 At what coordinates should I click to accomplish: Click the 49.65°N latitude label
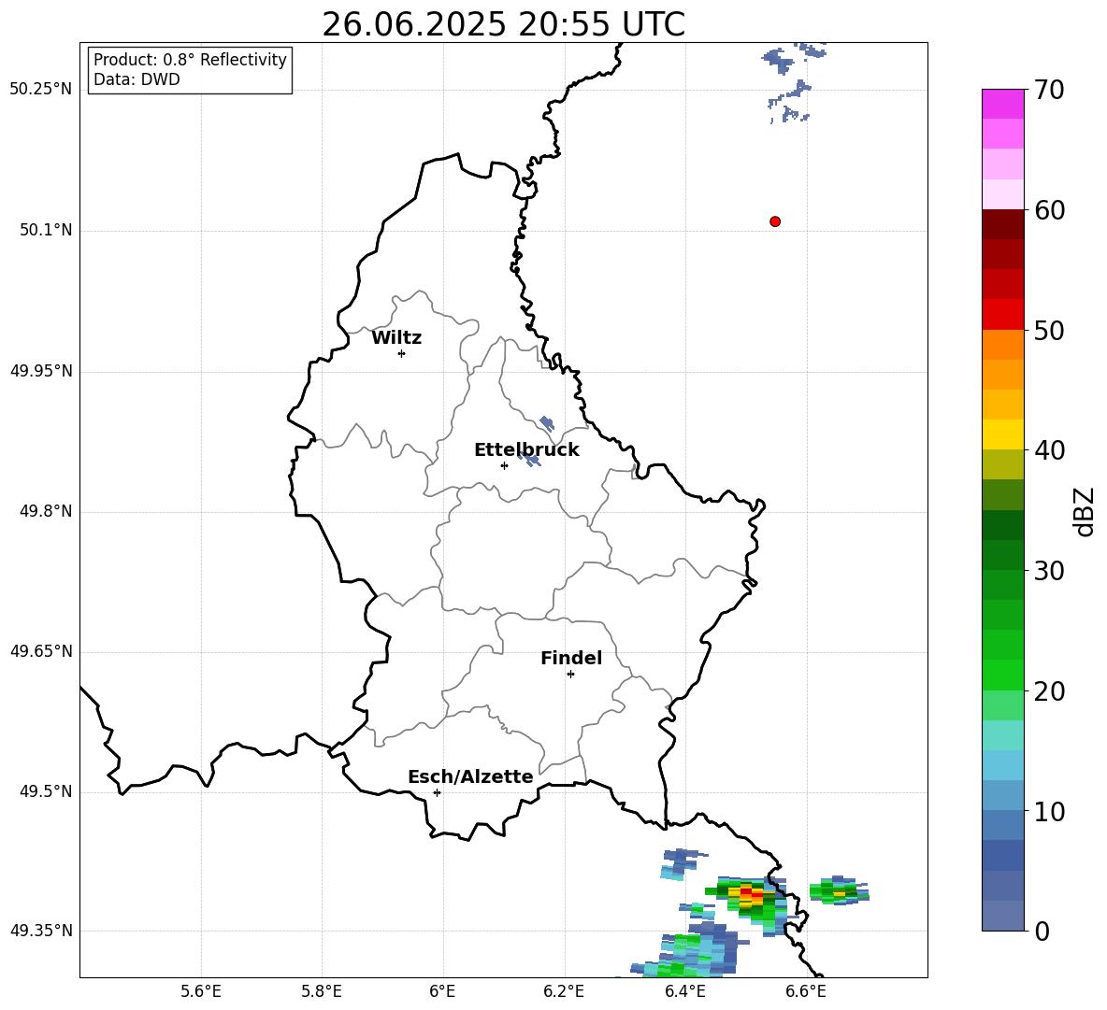[x=40, y=650]
